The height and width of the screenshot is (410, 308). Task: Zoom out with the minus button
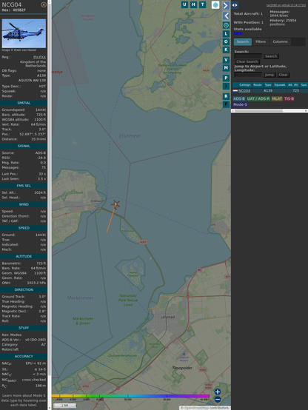click(x=218, y=400)
